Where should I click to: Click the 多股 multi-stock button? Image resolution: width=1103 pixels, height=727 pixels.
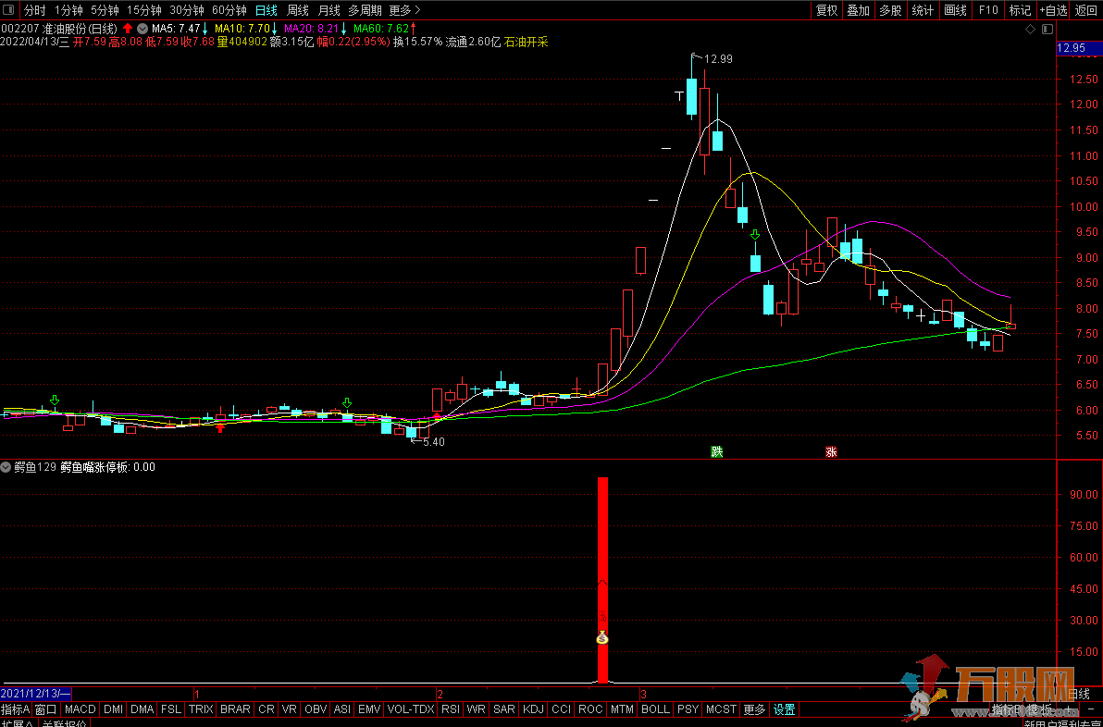click(x=890, y=10)
